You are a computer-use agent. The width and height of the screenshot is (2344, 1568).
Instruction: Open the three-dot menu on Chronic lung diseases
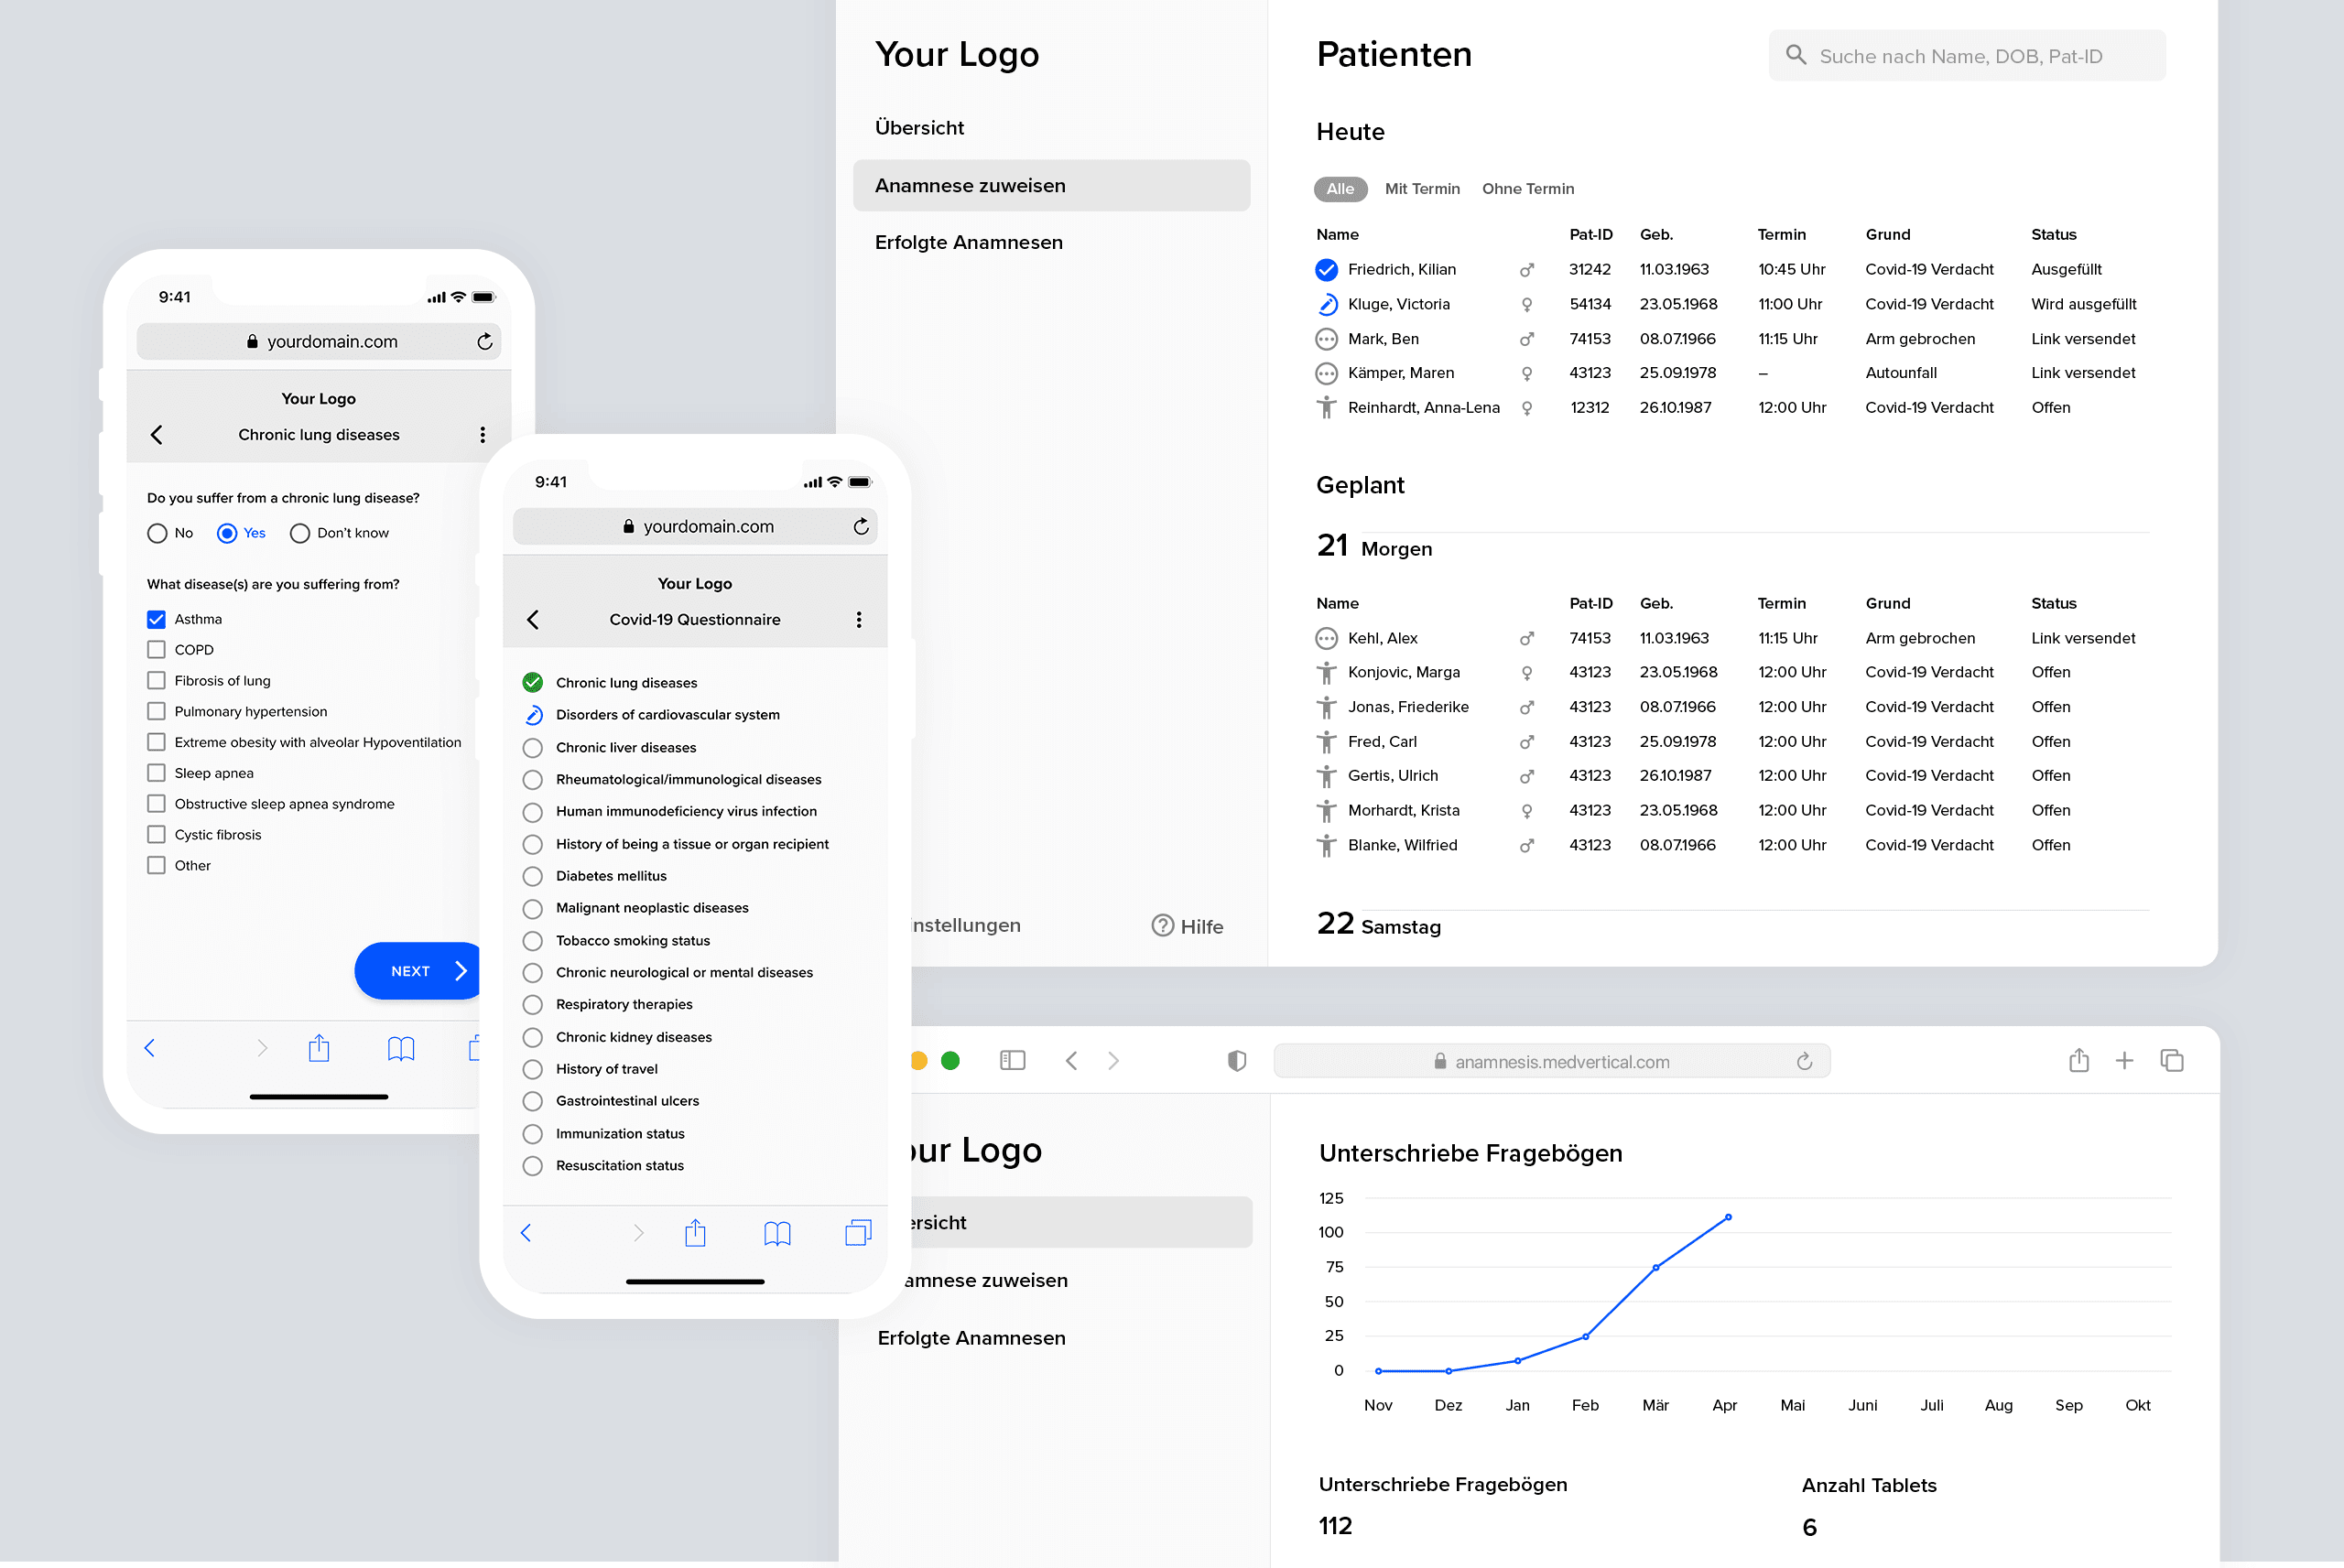[x=482, y=435]
